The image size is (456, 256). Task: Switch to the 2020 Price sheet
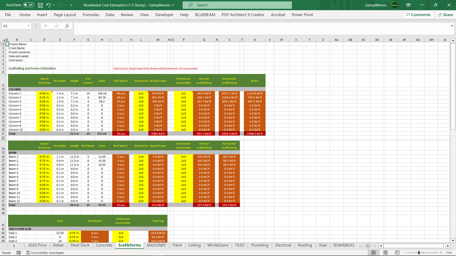pos(38,245)
